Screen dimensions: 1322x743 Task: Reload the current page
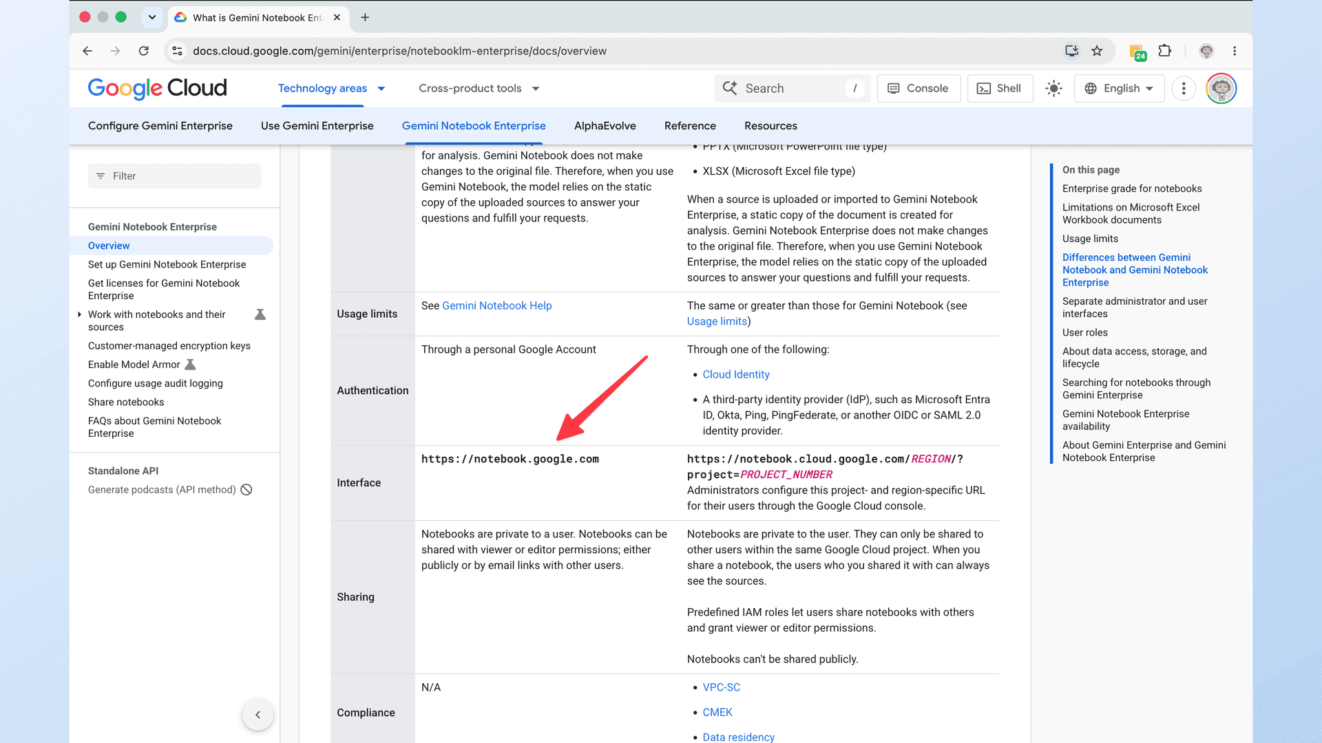144,51
